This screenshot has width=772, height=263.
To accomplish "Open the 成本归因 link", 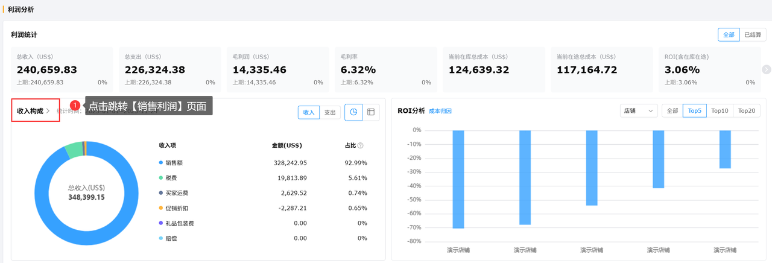I will pos(440,111).
